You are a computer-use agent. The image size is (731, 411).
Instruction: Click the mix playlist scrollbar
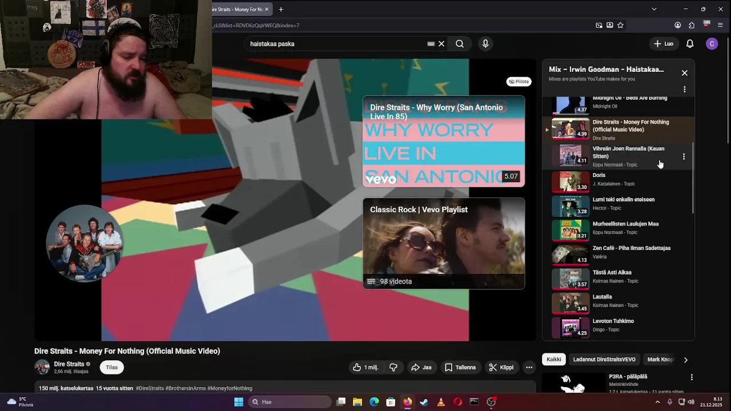pyautogui.click(x=693, y=179)
